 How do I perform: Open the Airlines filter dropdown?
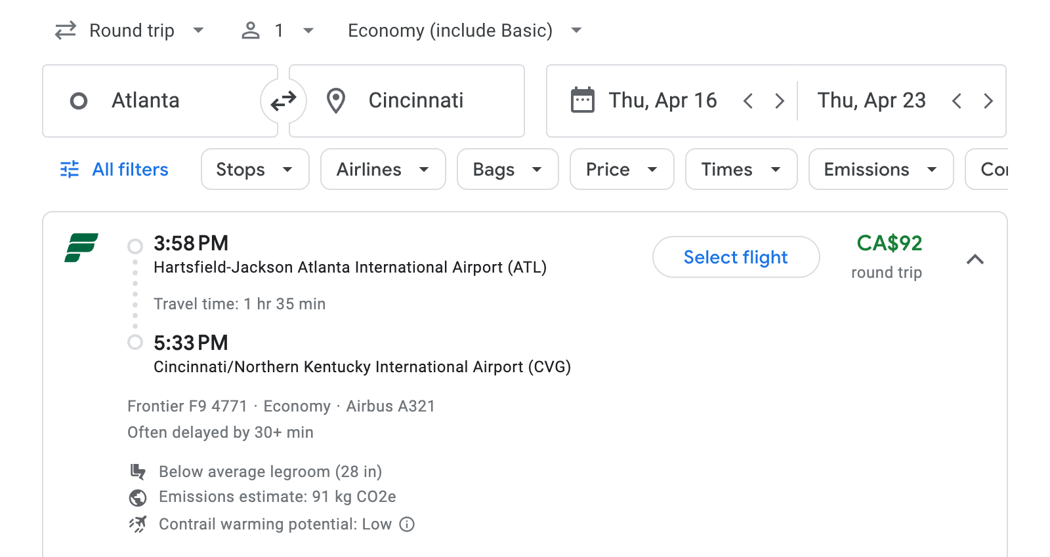click(383, 169)
